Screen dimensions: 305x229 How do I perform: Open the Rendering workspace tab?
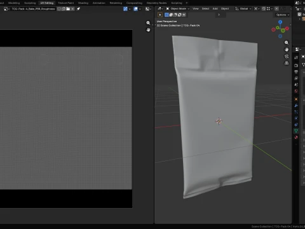[x=116, y=3]
